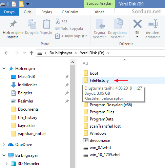Screen dimensions: 165x168
Task: Select the win_8.1.vhd file
Action: coord(100,148)
